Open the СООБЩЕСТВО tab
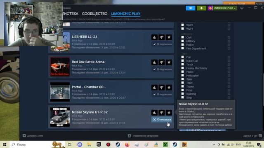This screenshot has width=264, height=148. 94,14
